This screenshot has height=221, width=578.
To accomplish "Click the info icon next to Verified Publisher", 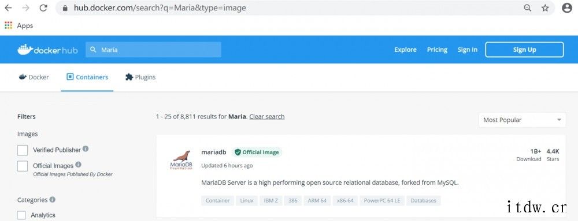I will tap(86, 148).
